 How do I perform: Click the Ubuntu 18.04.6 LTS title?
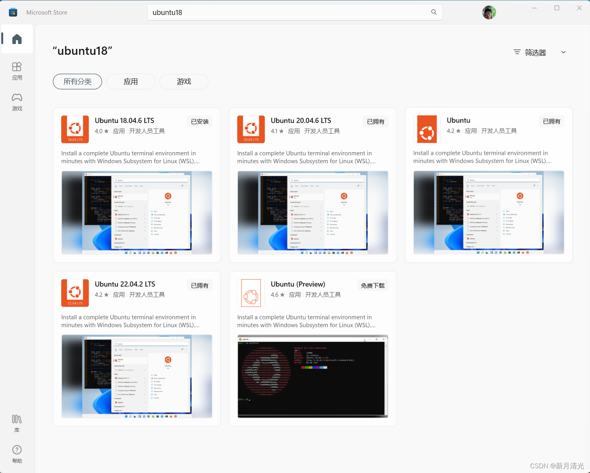(x=124, y=121)
